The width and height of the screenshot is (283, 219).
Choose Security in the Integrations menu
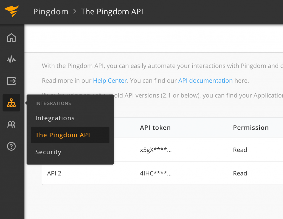click(x=48, y=152)
